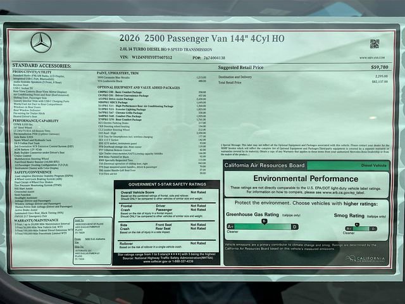Click the $59,780 price value

point(380,67)
